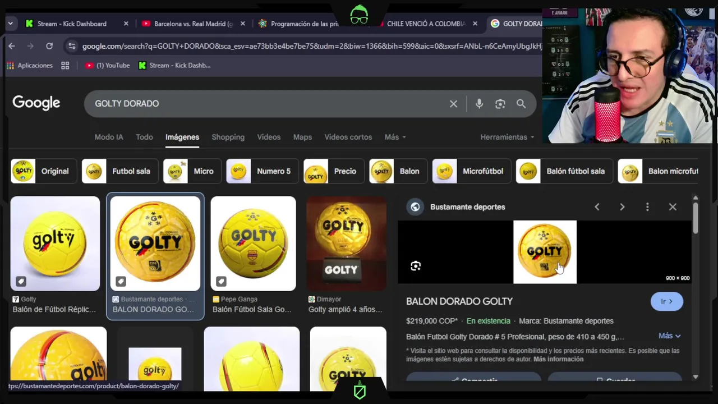
Task: Start voice search with the microphone icon
Action: coord(479,104)
